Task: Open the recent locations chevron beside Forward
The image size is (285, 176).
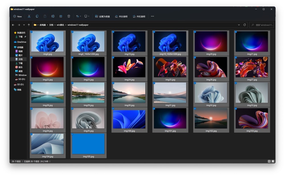Action: [x=24, y=25]
